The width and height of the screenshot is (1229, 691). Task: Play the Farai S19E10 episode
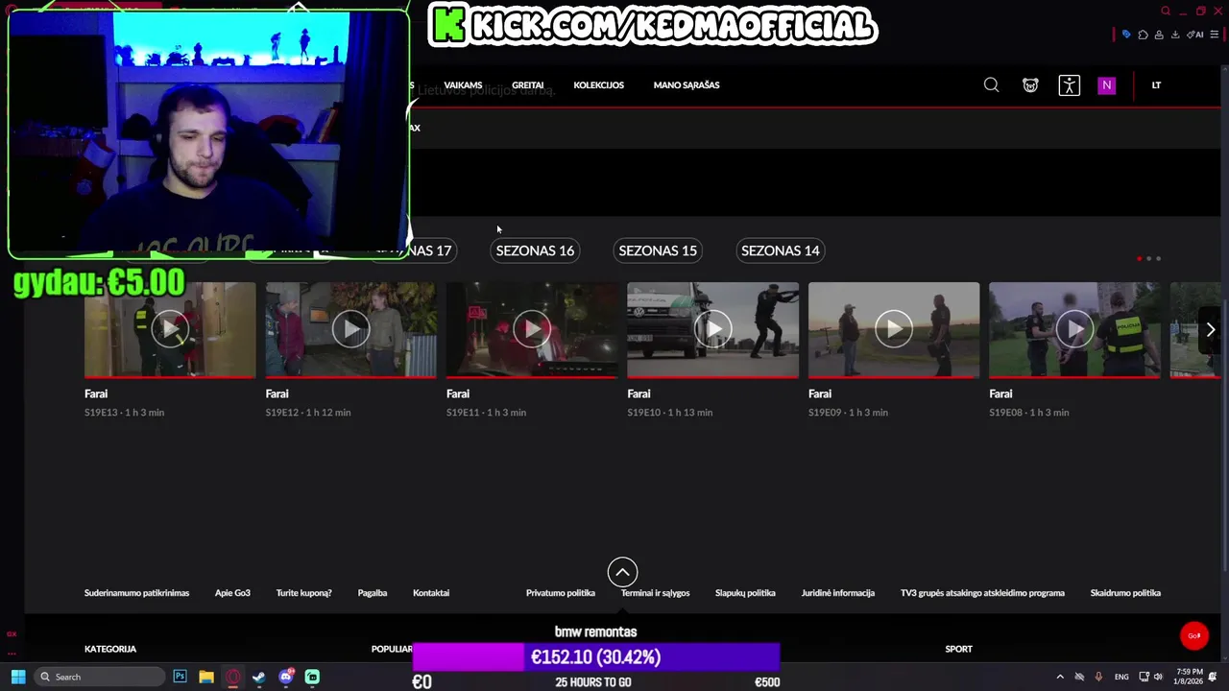[712, 329]
